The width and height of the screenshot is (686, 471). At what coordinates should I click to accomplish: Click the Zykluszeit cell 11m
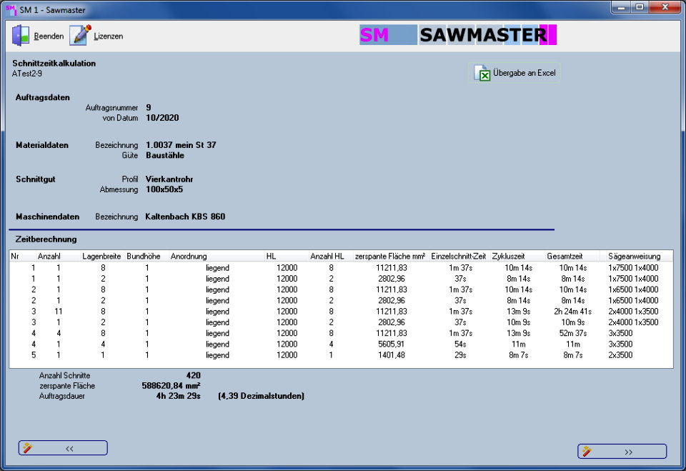[519, 344]
